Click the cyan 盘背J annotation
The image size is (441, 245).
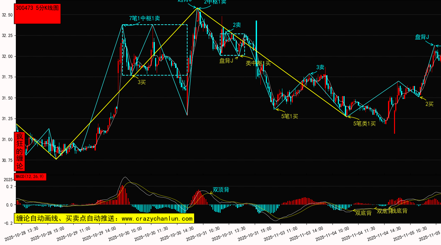tap(422, 37)
